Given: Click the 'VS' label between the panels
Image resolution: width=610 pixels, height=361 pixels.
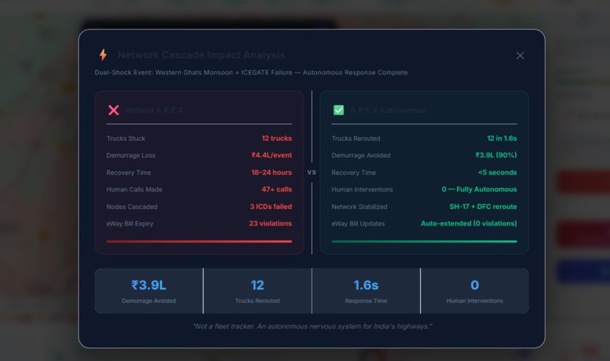Looking at the screenshot, I should click(x=312, y=173).
